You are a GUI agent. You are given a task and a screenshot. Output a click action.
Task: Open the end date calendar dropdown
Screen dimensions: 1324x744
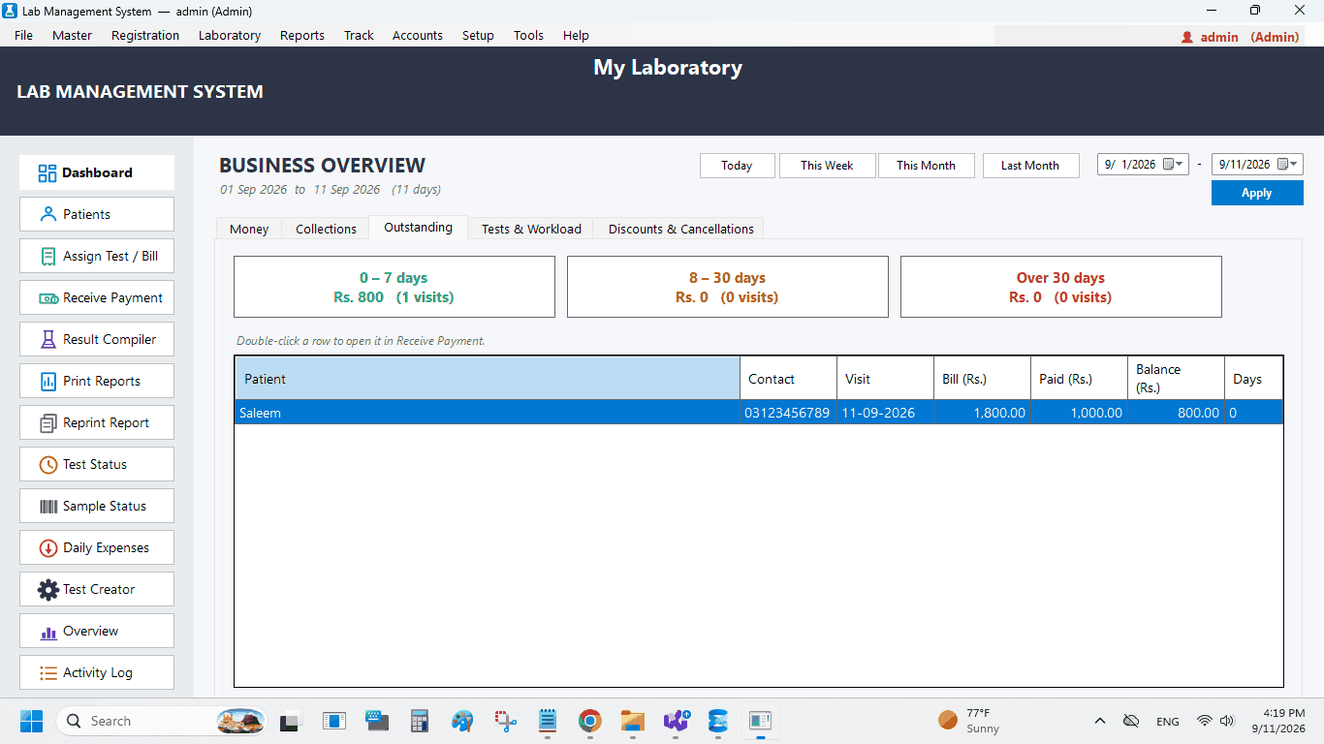point(1288,165)
